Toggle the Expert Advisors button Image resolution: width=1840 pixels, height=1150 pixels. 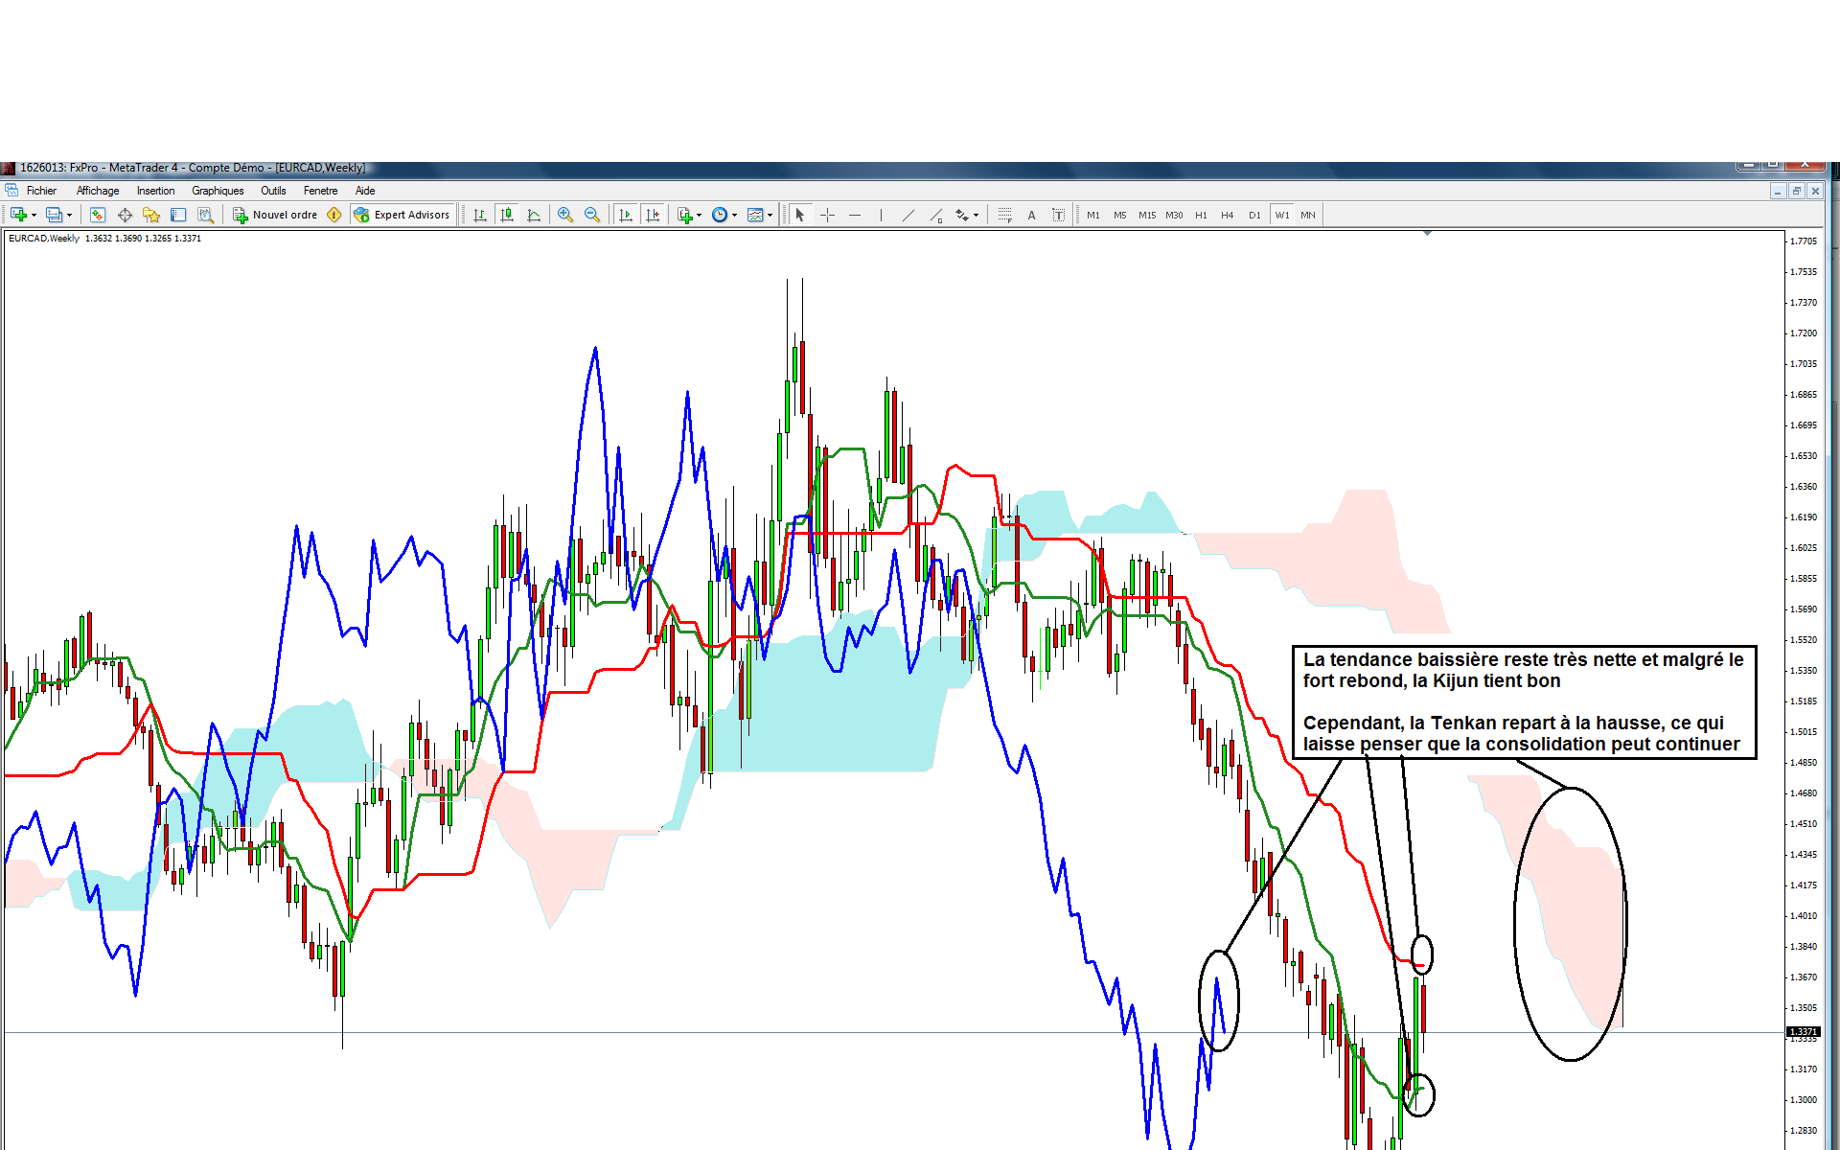(x=402, y=215)
